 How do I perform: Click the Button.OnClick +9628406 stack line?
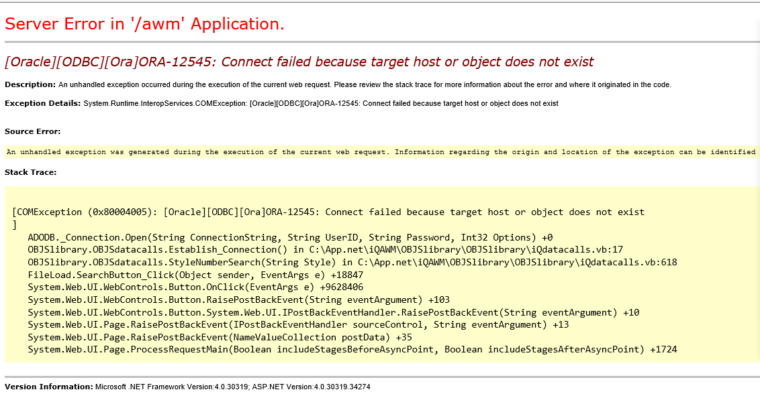click(x=195, y=287)
